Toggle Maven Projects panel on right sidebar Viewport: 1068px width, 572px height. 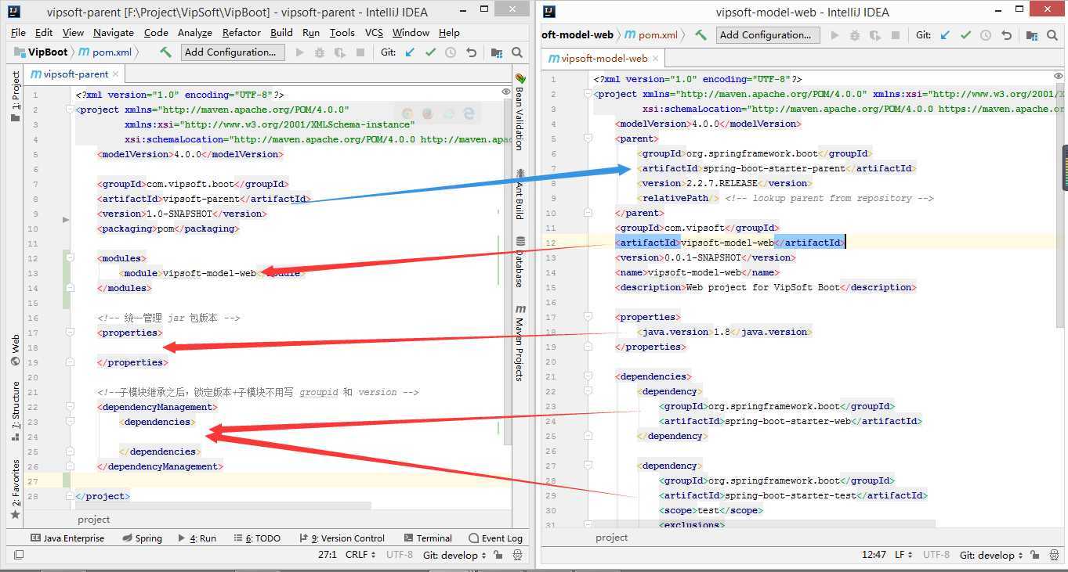coord(520,342)
